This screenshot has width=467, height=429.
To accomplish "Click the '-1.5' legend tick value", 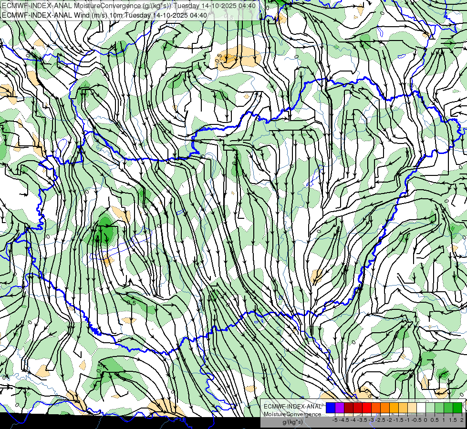I will tap(398, 420).
